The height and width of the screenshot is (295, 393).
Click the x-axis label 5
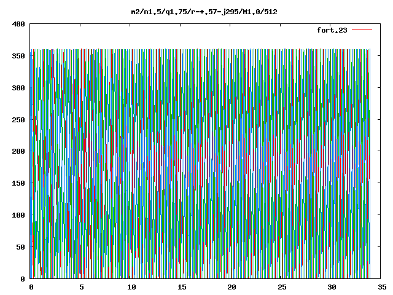(82, 287)
